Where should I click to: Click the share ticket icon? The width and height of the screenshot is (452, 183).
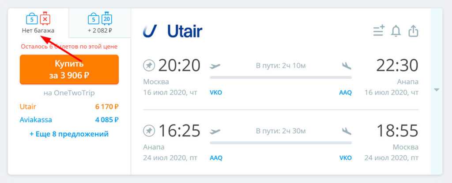pyautogui.click(x=413, y=31)
